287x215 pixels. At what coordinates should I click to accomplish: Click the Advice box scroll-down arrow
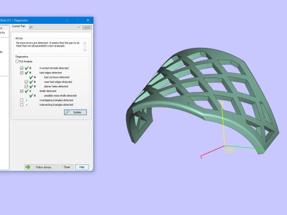click(85, 50)
